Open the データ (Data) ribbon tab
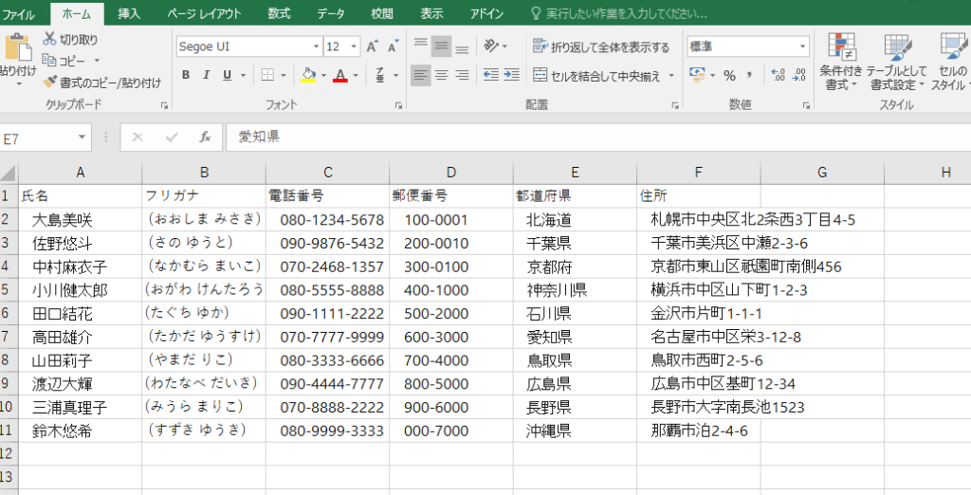The width and height of the screenshot is (971, 495). point(331,13)
